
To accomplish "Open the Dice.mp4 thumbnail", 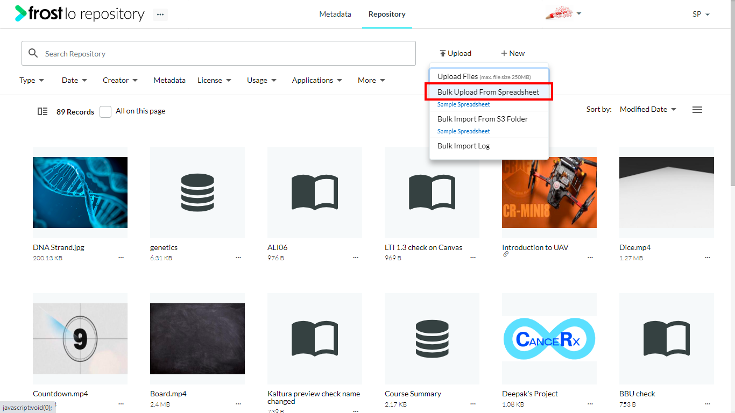I will [667, 193].
